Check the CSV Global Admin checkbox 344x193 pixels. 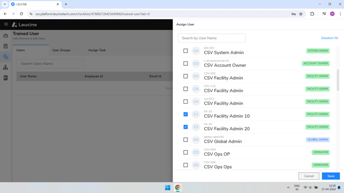coord(185,140)
